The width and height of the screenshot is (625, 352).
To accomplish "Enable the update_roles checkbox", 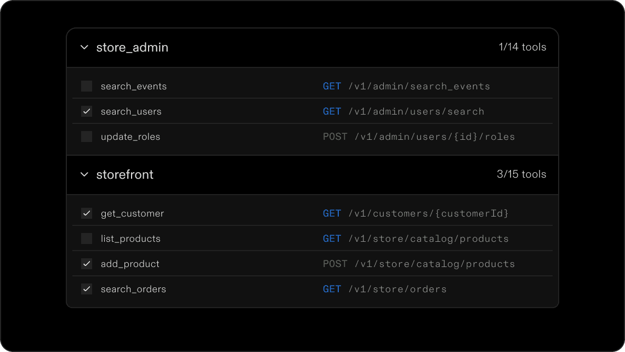I will coord(87,137).
